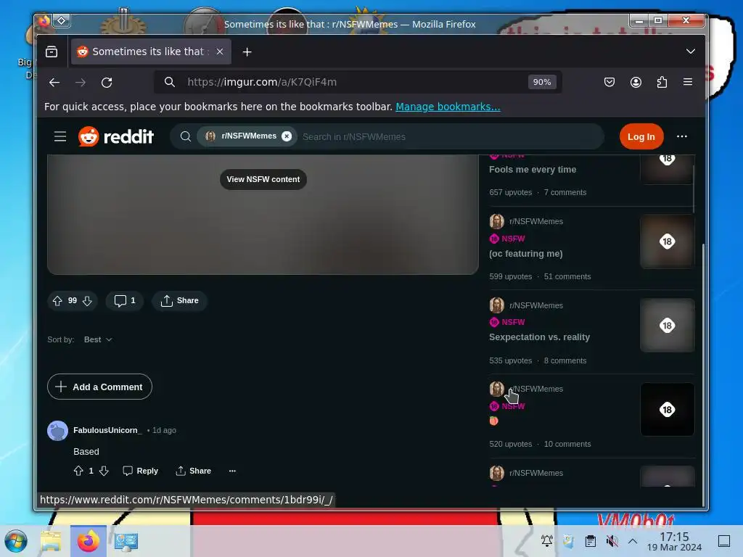The height and width of the screenshot is (557, 743).
Task: List all tabs dropdown arrow
Action: [x=691, y=51]
